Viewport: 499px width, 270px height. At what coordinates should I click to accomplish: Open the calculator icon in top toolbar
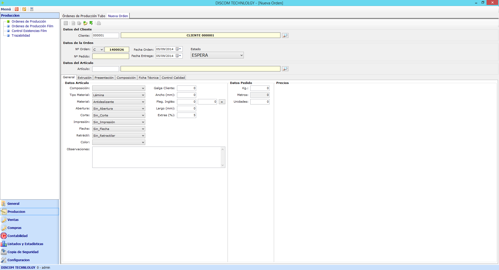click(x=32, y=9)
